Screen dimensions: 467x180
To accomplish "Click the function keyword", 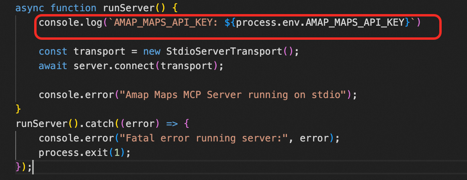I will [x=74, y=8].
